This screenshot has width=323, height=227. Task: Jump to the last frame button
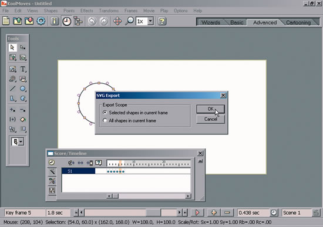click(x=185, y=212)
